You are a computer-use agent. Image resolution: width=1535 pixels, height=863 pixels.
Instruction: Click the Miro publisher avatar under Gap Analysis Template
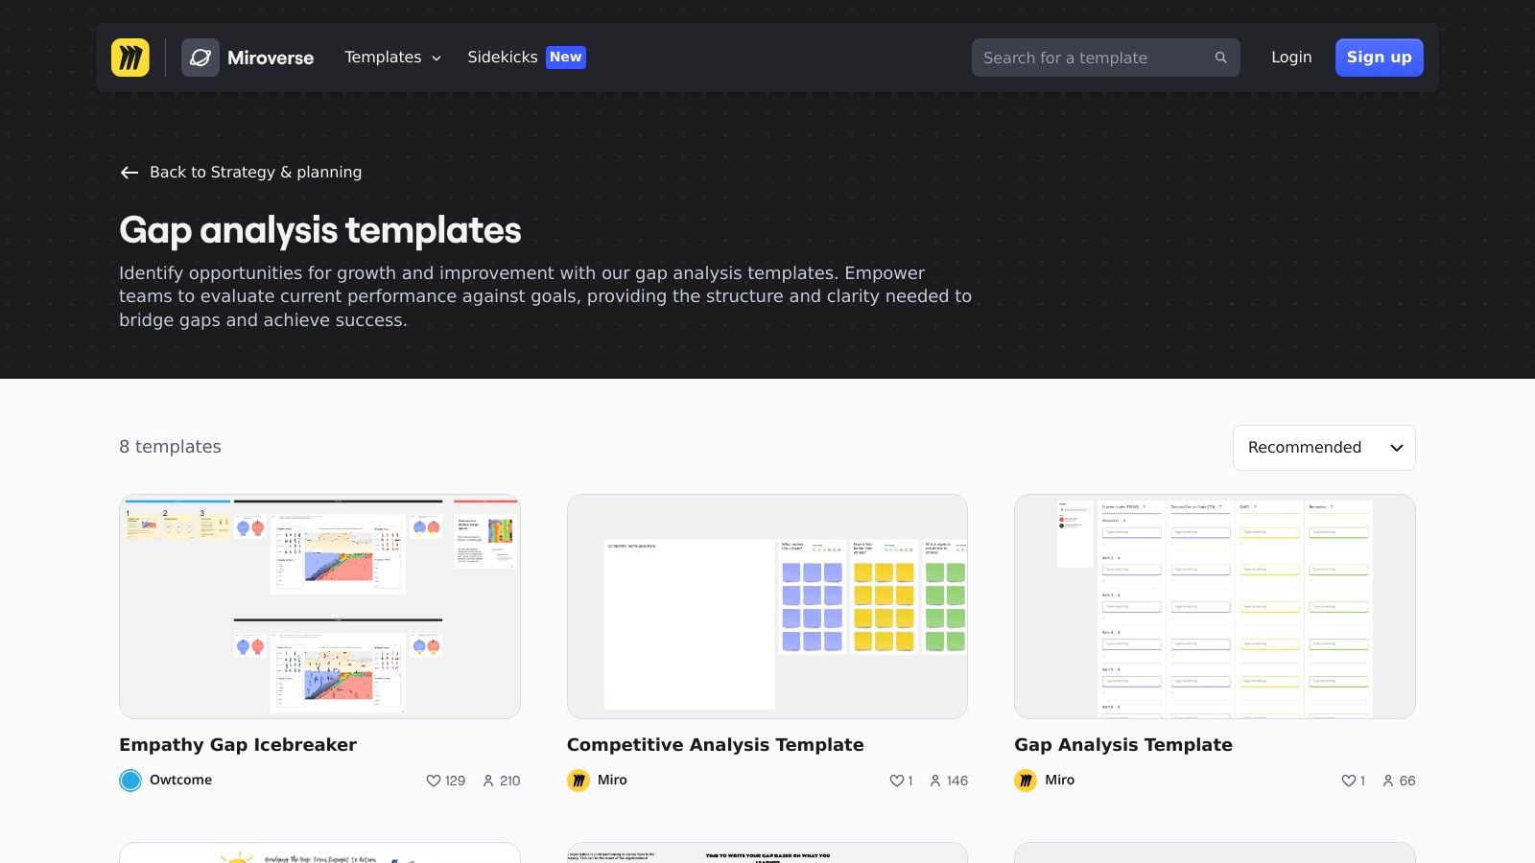pos(1027,781)
